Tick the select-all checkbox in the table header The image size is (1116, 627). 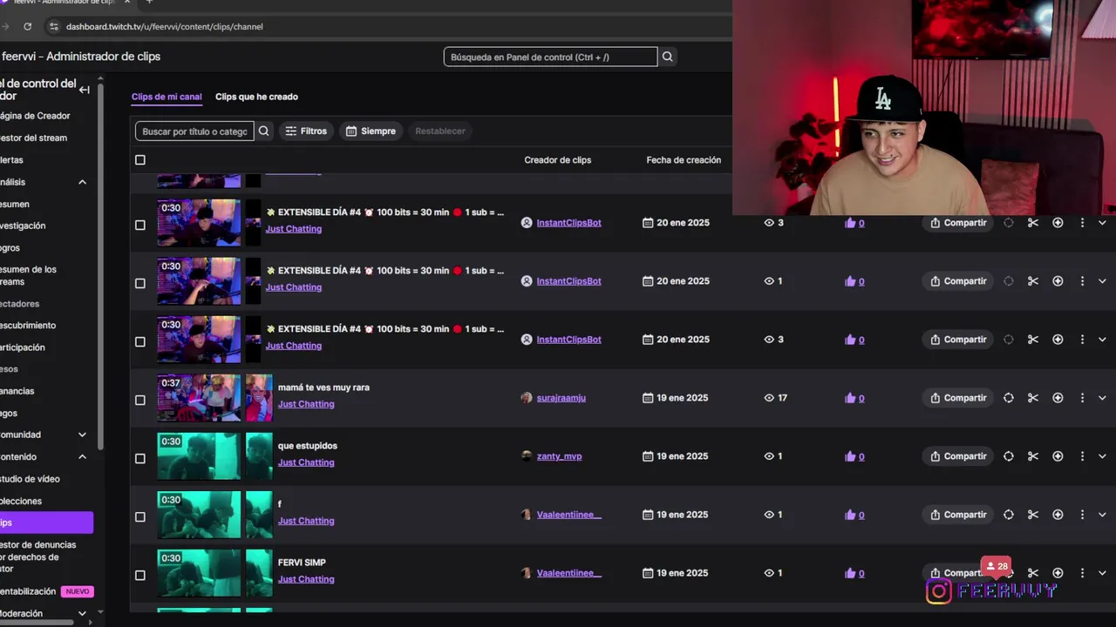[140, 160]
